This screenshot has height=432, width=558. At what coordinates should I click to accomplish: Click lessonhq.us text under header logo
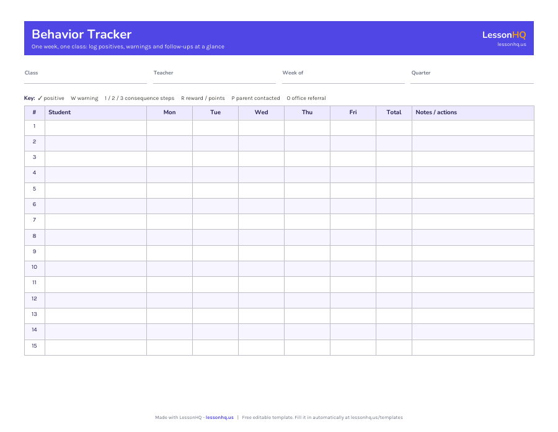point(511,45)
